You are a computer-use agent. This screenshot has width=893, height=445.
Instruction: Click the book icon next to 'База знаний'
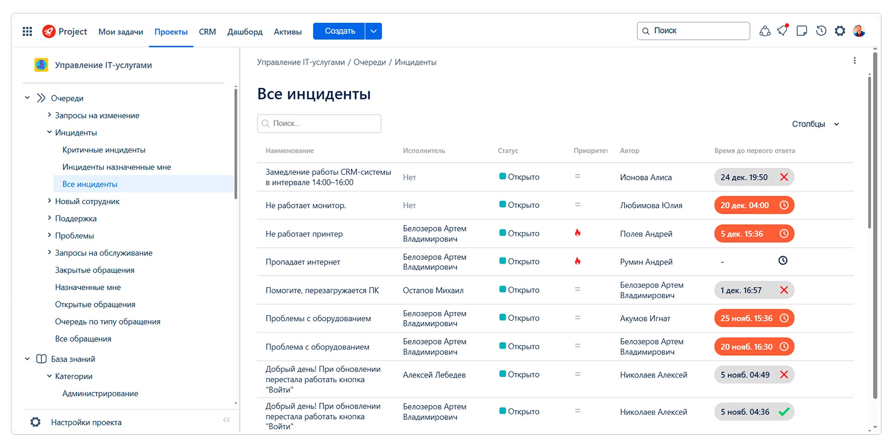(x=41, y=359)
